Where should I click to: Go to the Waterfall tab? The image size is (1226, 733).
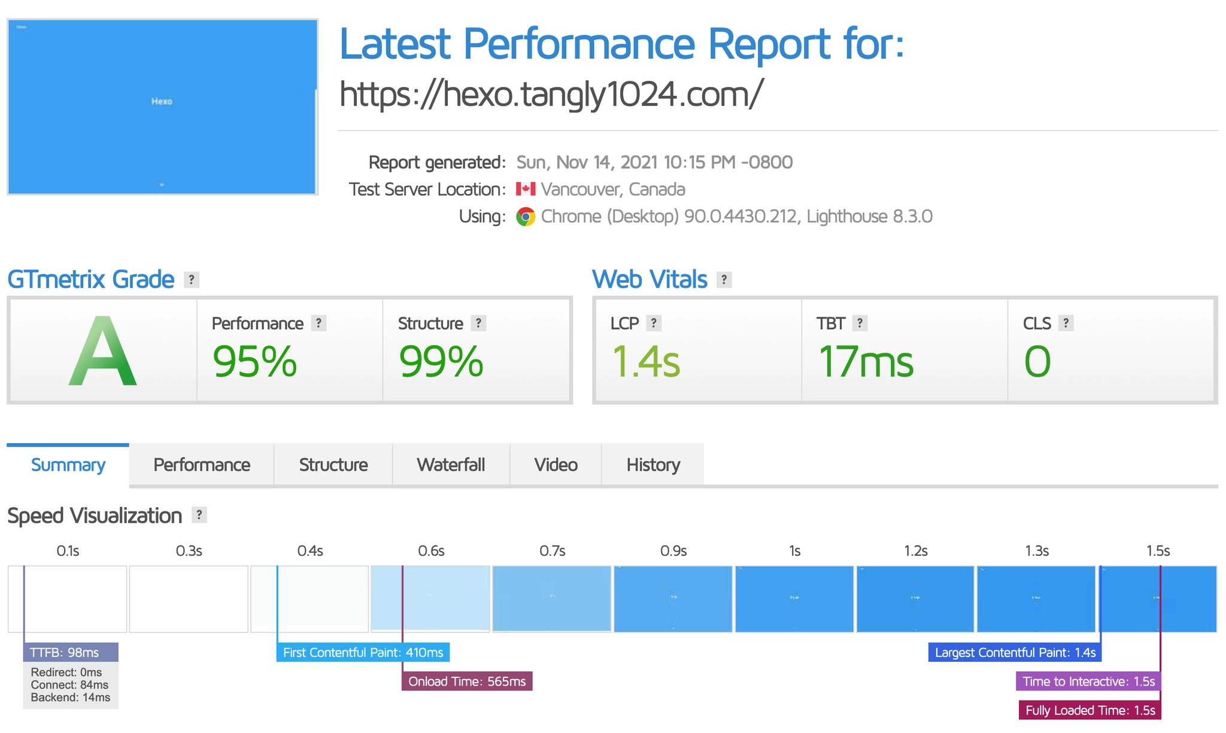pyautogui.click(x=451, y=465)
